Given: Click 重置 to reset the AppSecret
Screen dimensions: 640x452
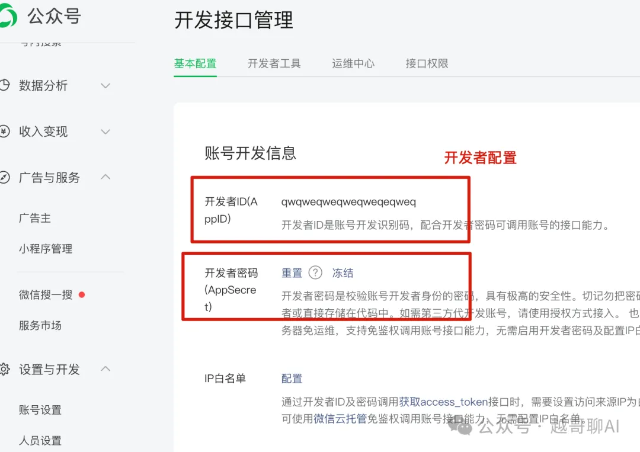Looking at the screenshot, I should pyautogui.click(x=292, y=273).
